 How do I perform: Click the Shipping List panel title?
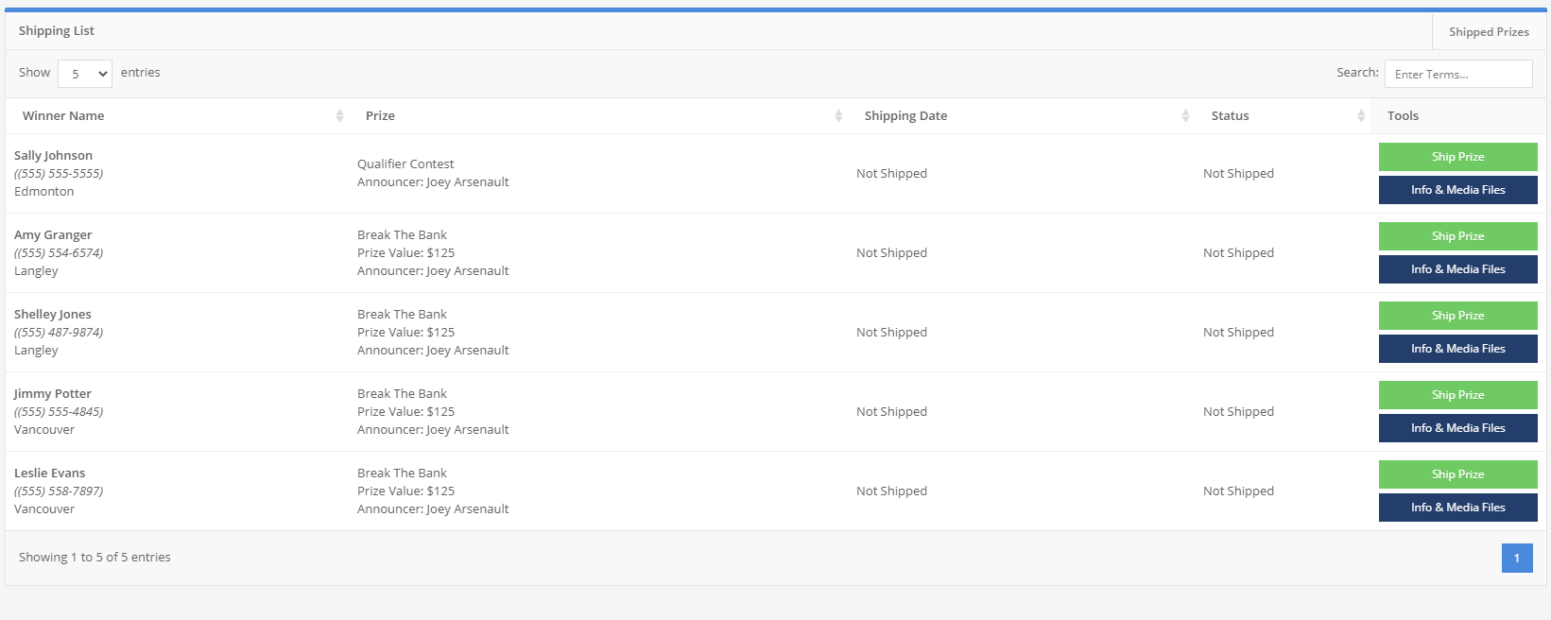(57, 31)
